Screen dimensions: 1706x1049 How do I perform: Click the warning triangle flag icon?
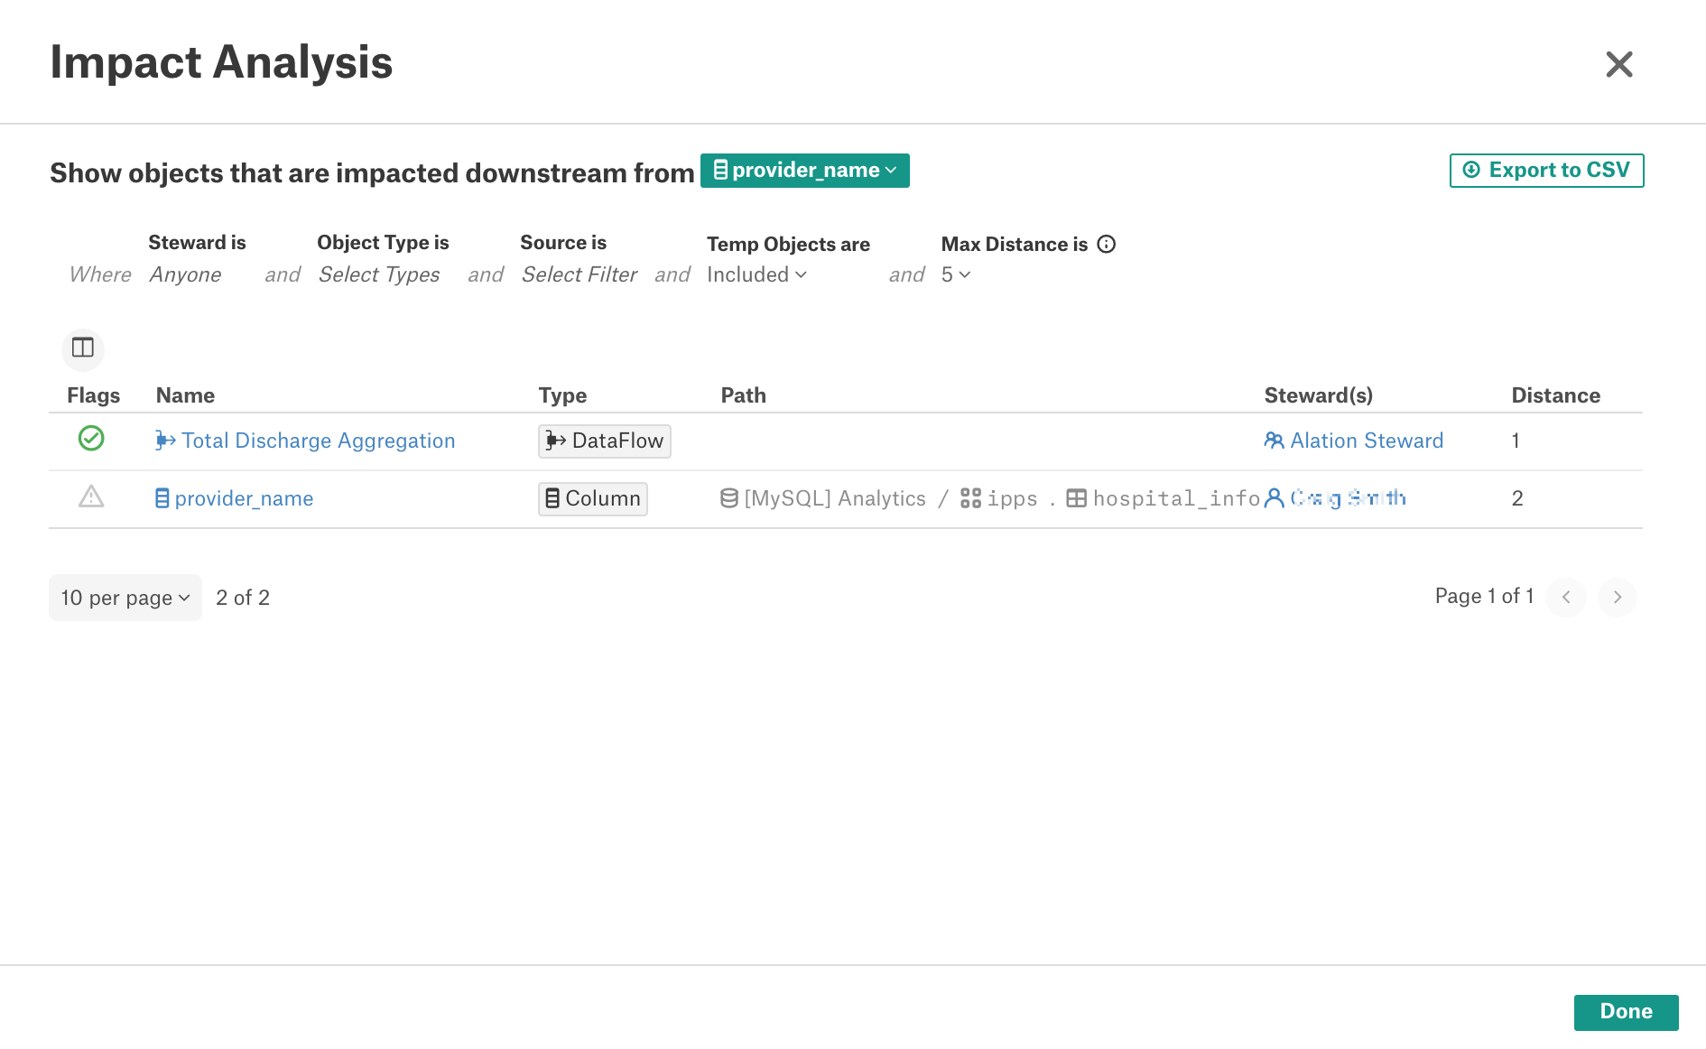click(x=91, y=497)
